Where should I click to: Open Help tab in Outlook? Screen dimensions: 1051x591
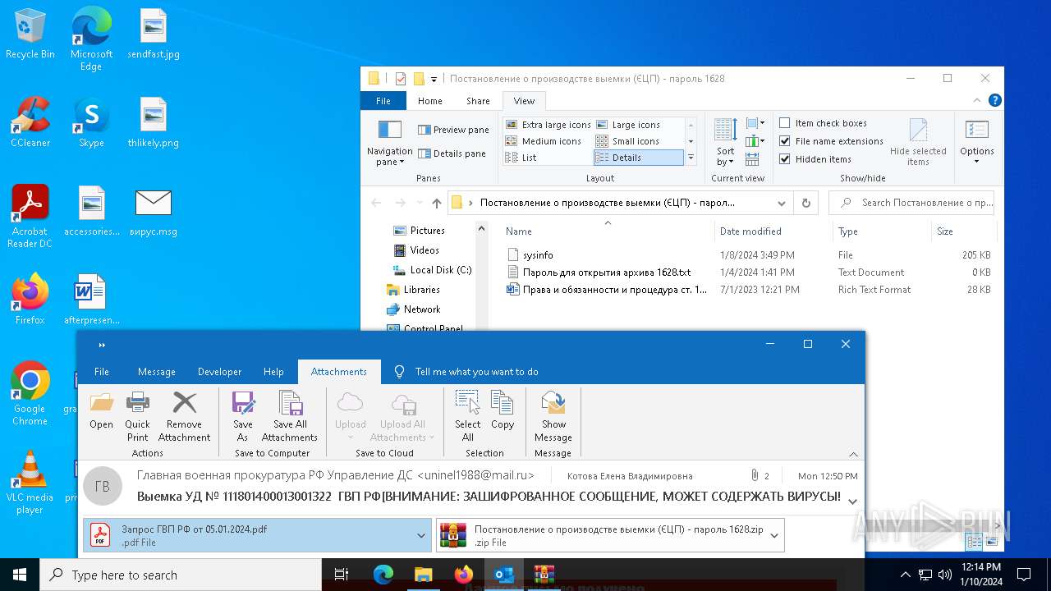point(273,372)
